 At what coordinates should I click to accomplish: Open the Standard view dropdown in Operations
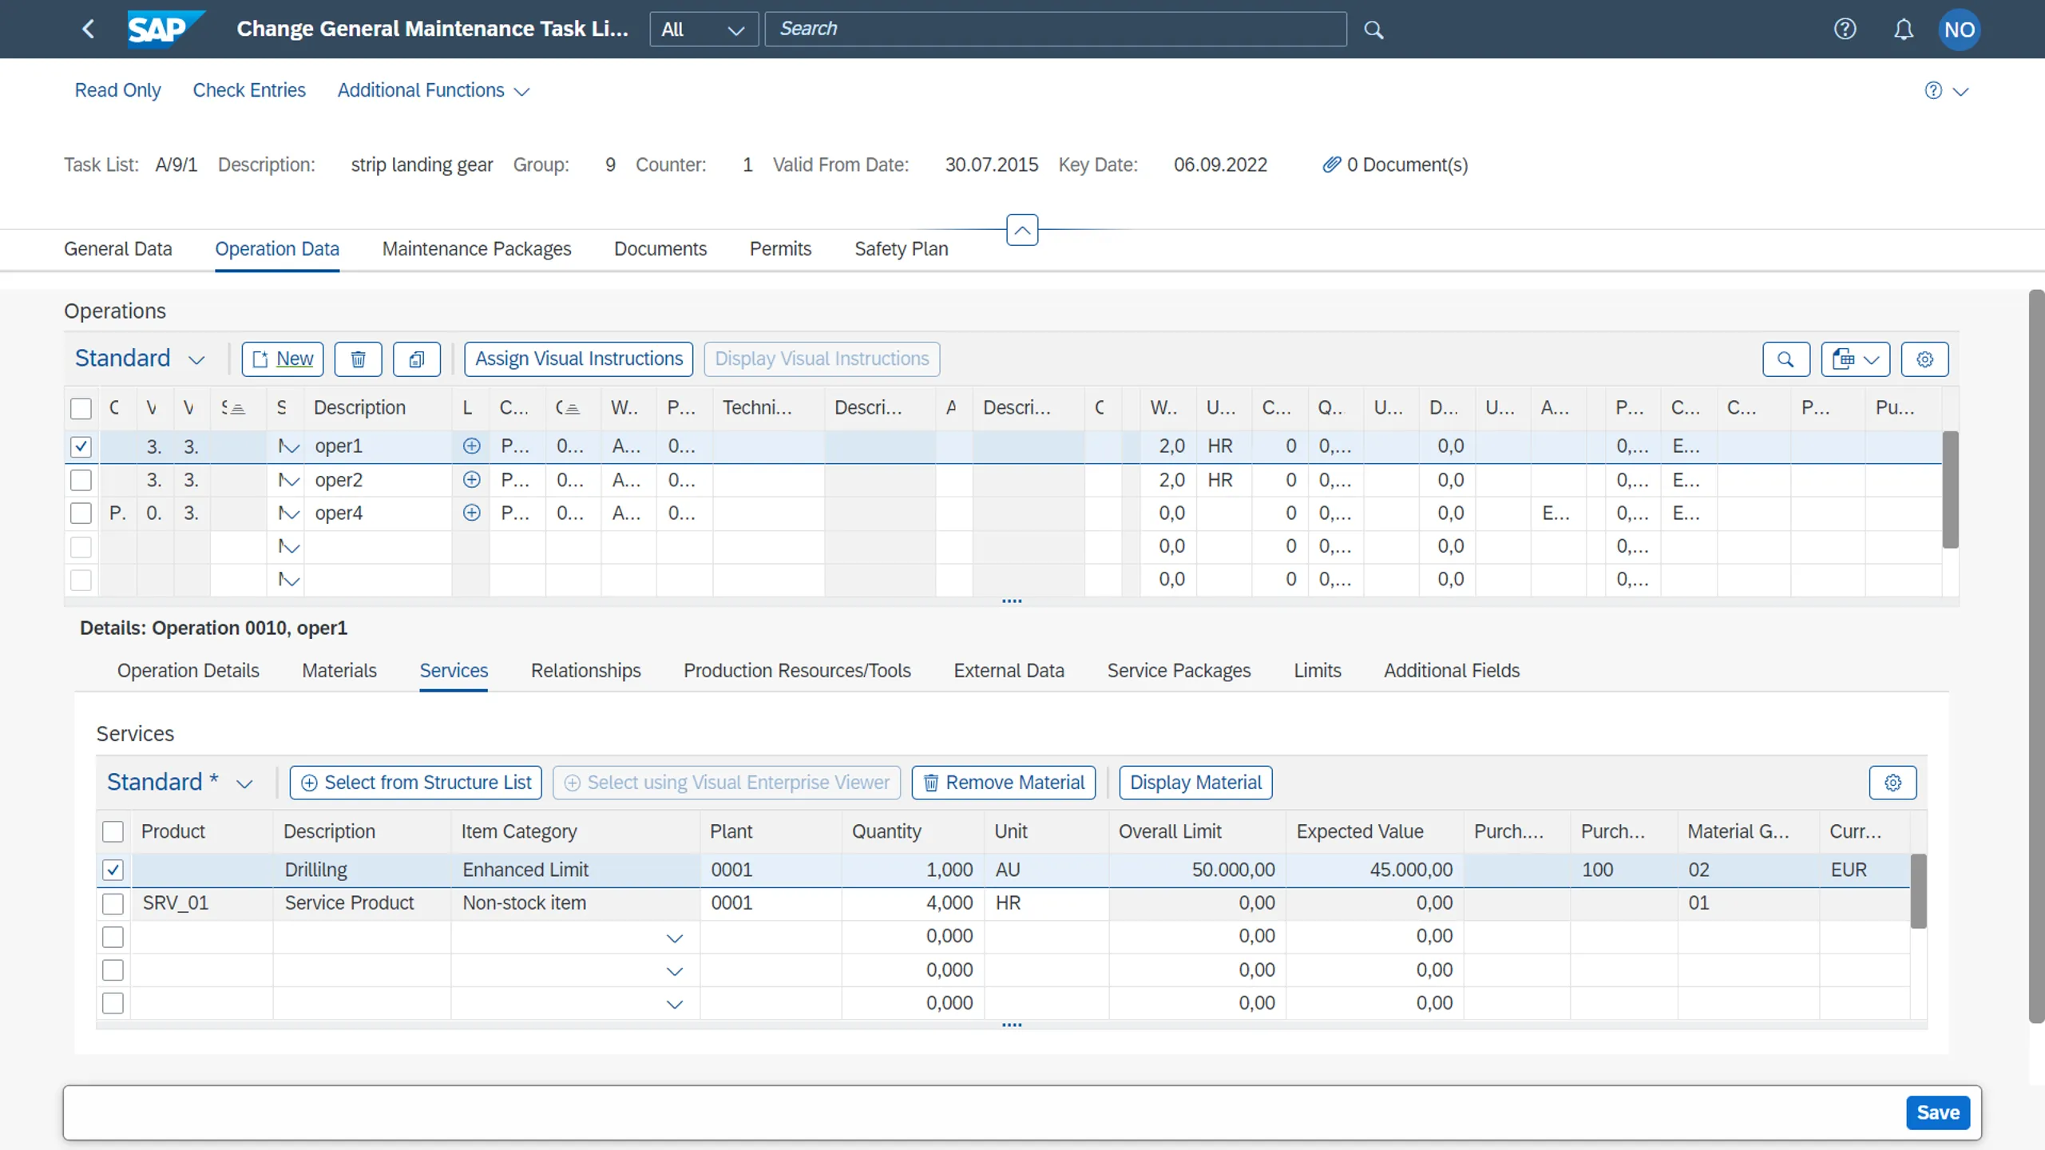pos(196,359)
